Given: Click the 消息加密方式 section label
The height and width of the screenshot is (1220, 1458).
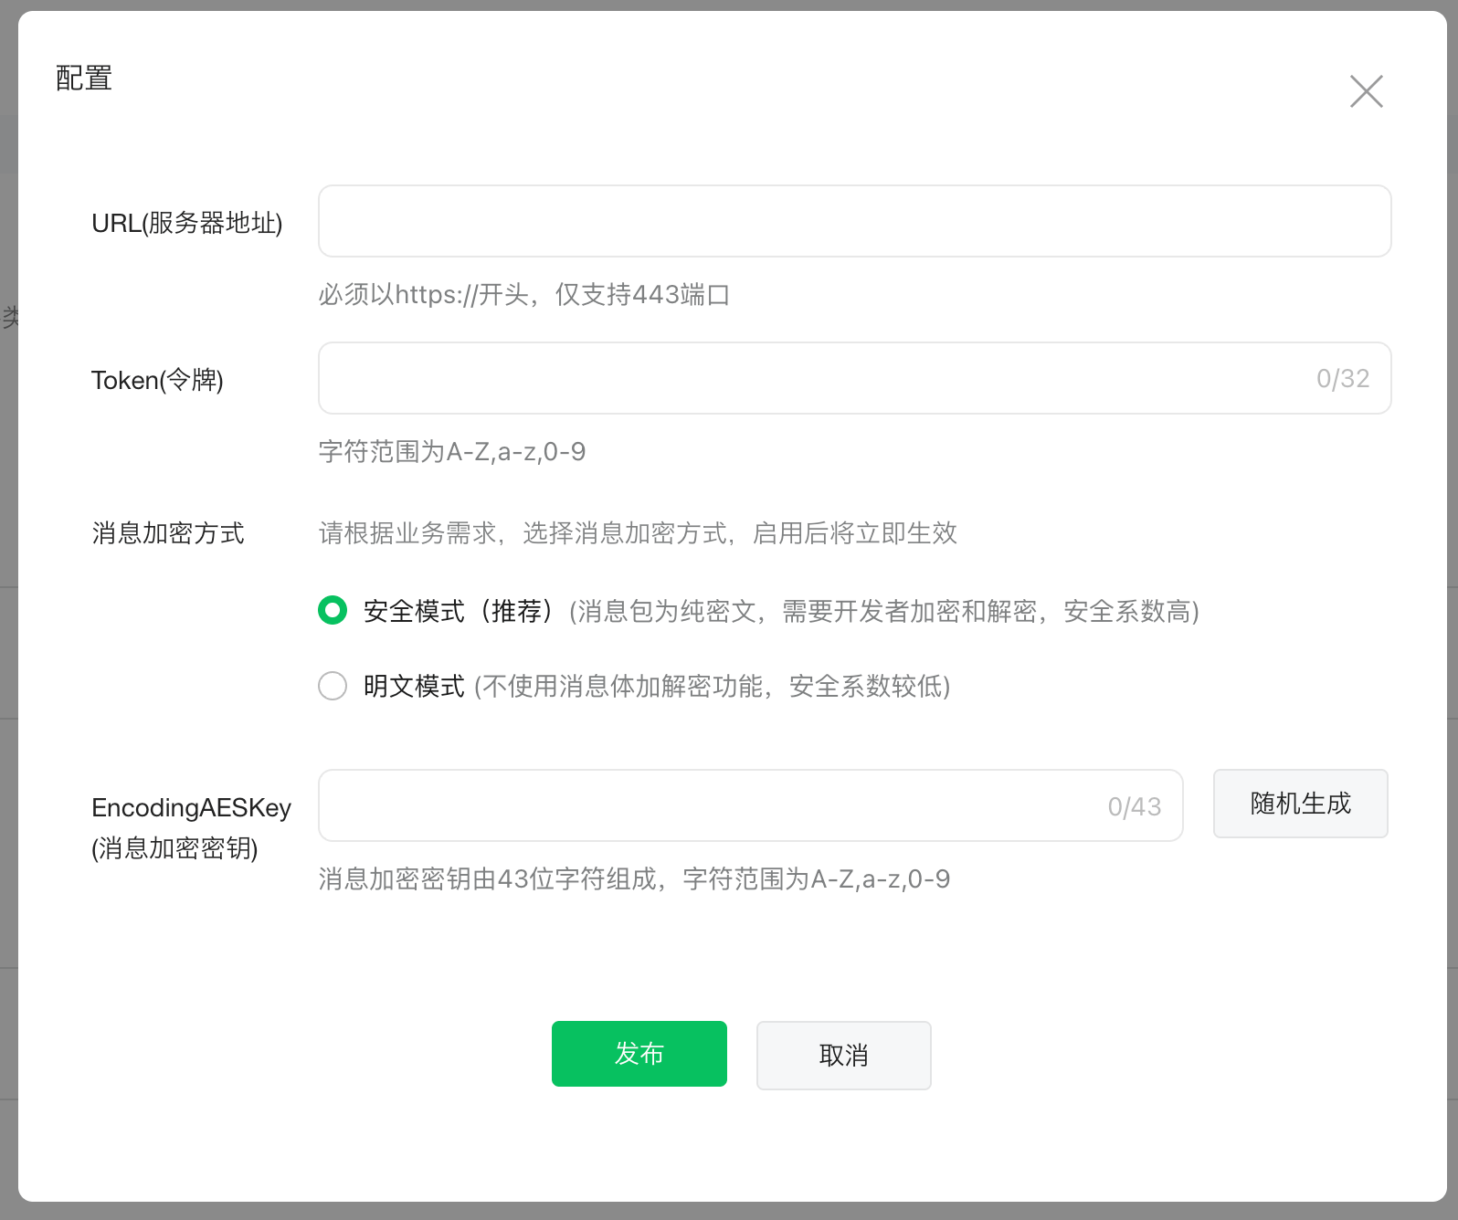Looking at the screenshot, I should tap(168, 533).
